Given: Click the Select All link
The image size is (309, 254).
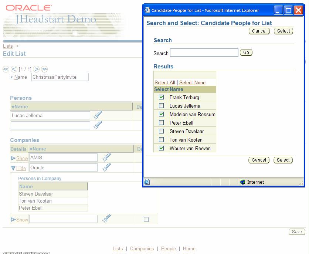Looking at the screenshot, I should (x=164, y=82).
